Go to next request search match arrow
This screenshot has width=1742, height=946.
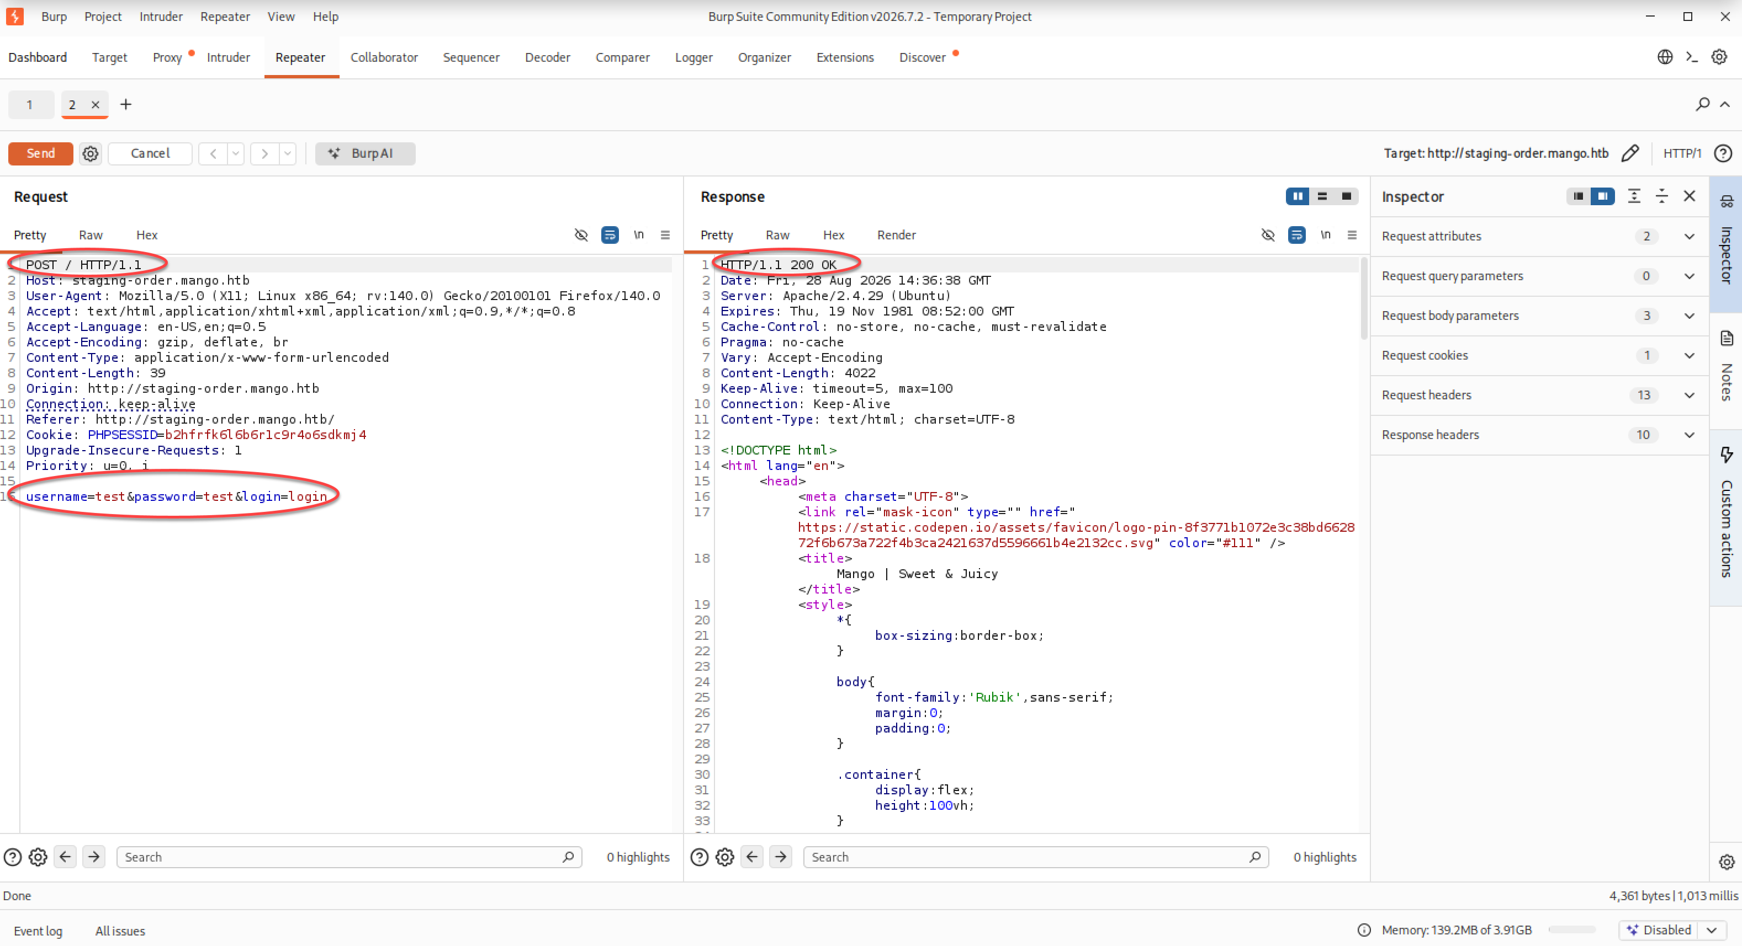94,857
